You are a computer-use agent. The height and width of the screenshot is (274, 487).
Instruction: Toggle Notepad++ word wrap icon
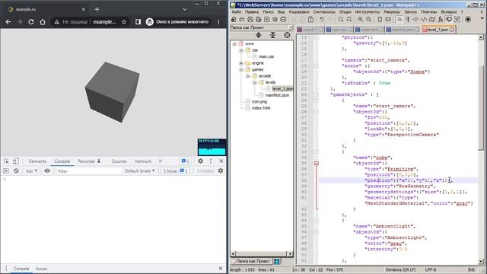399,19
